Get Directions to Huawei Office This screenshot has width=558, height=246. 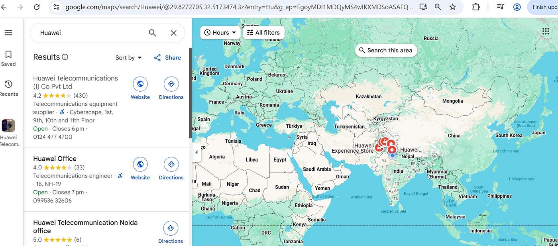coord(171,169)
